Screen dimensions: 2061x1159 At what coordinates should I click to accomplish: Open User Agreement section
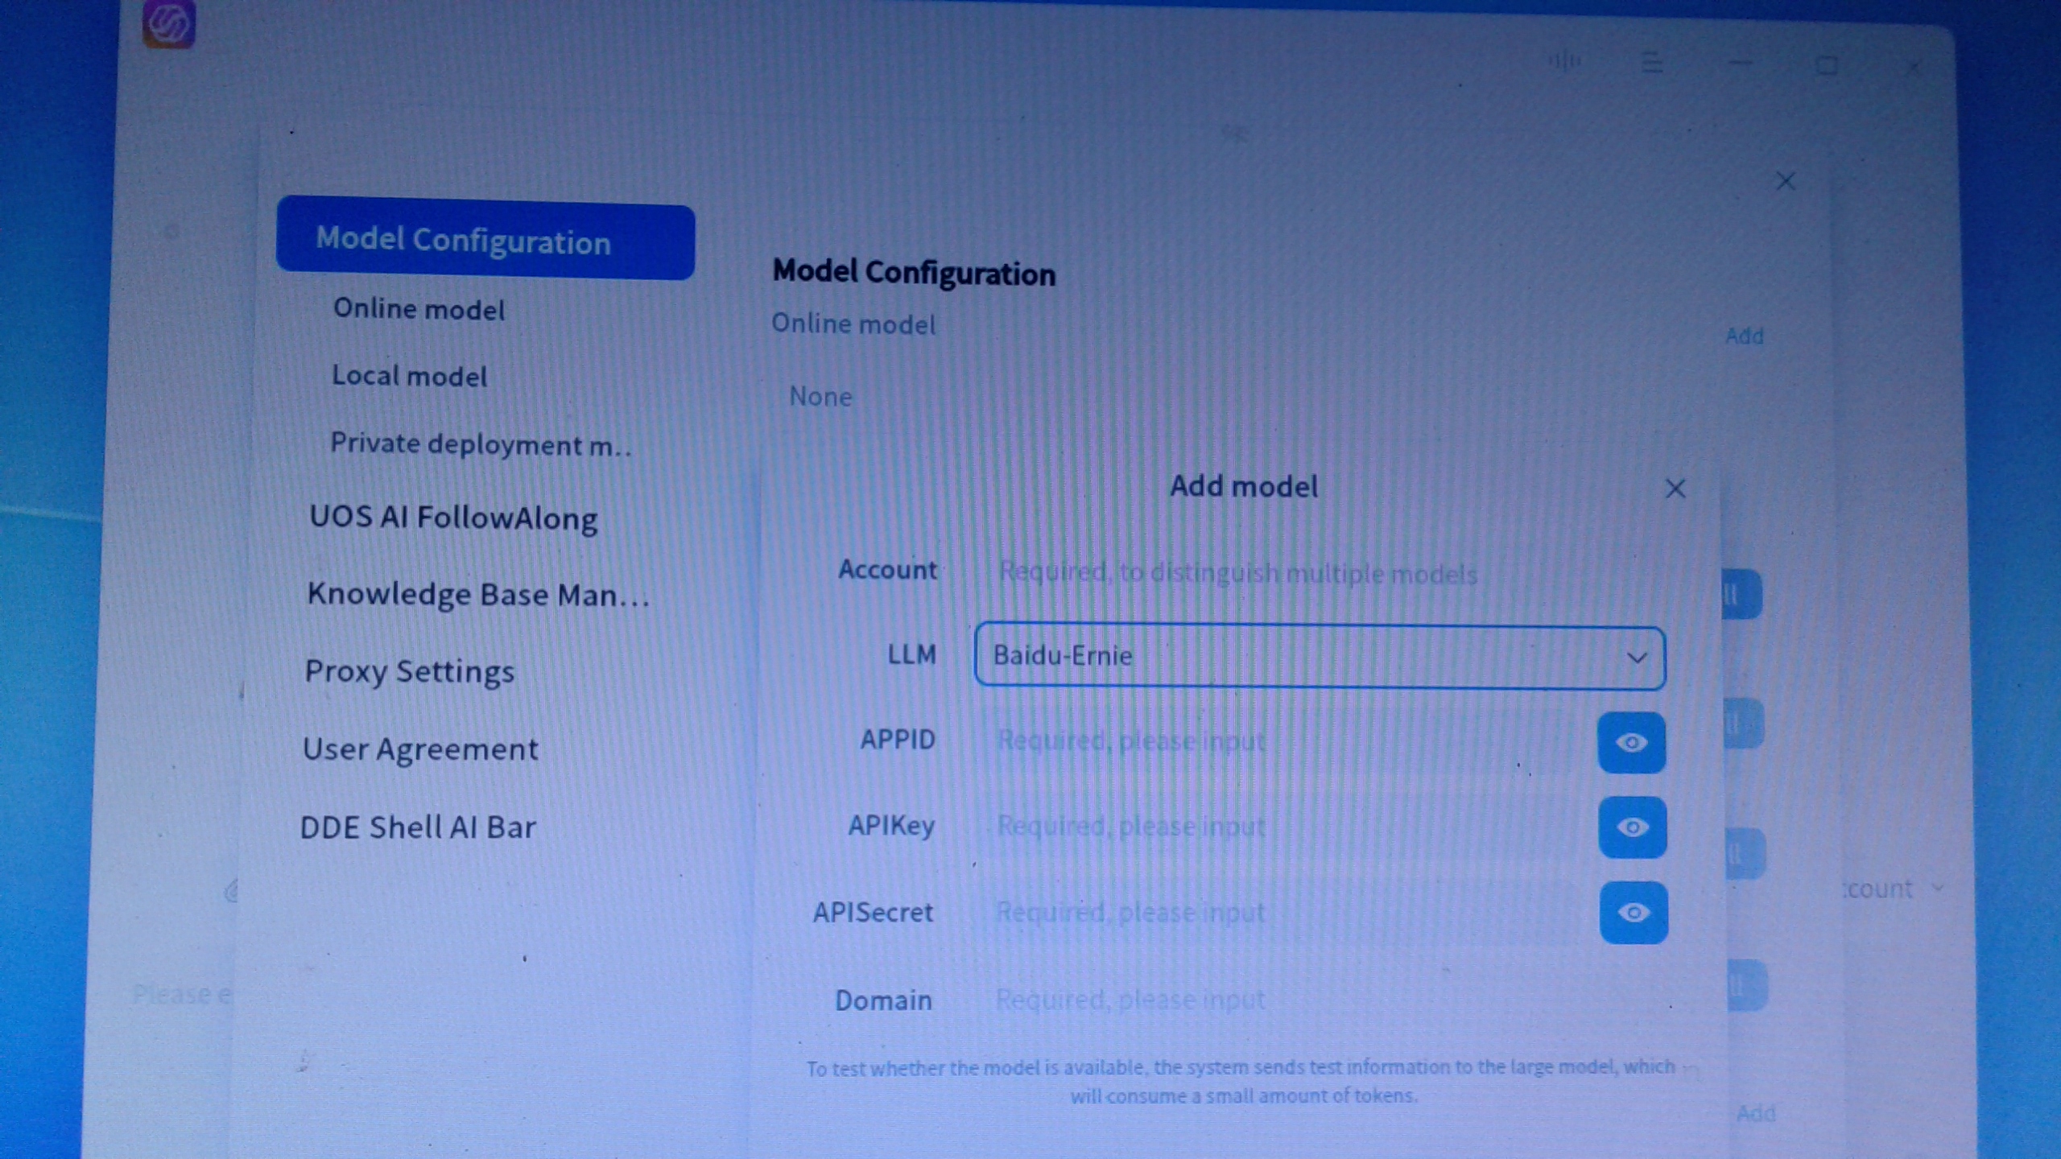pos(419,749)
